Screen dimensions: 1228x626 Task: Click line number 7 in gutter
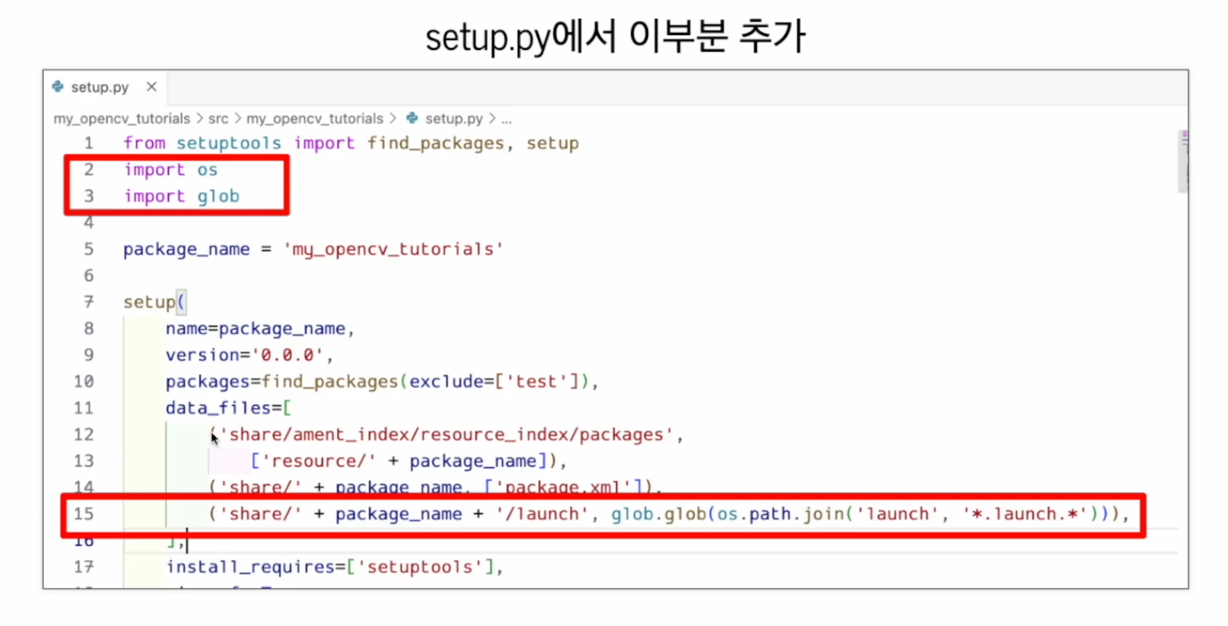point(89,302)
